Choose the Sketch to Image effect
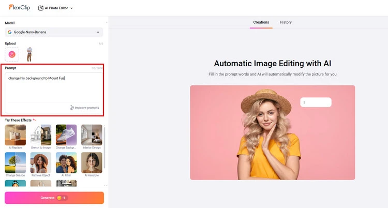Image resolution: width=388 pixels, height=208 pixels. coord(41,135)
